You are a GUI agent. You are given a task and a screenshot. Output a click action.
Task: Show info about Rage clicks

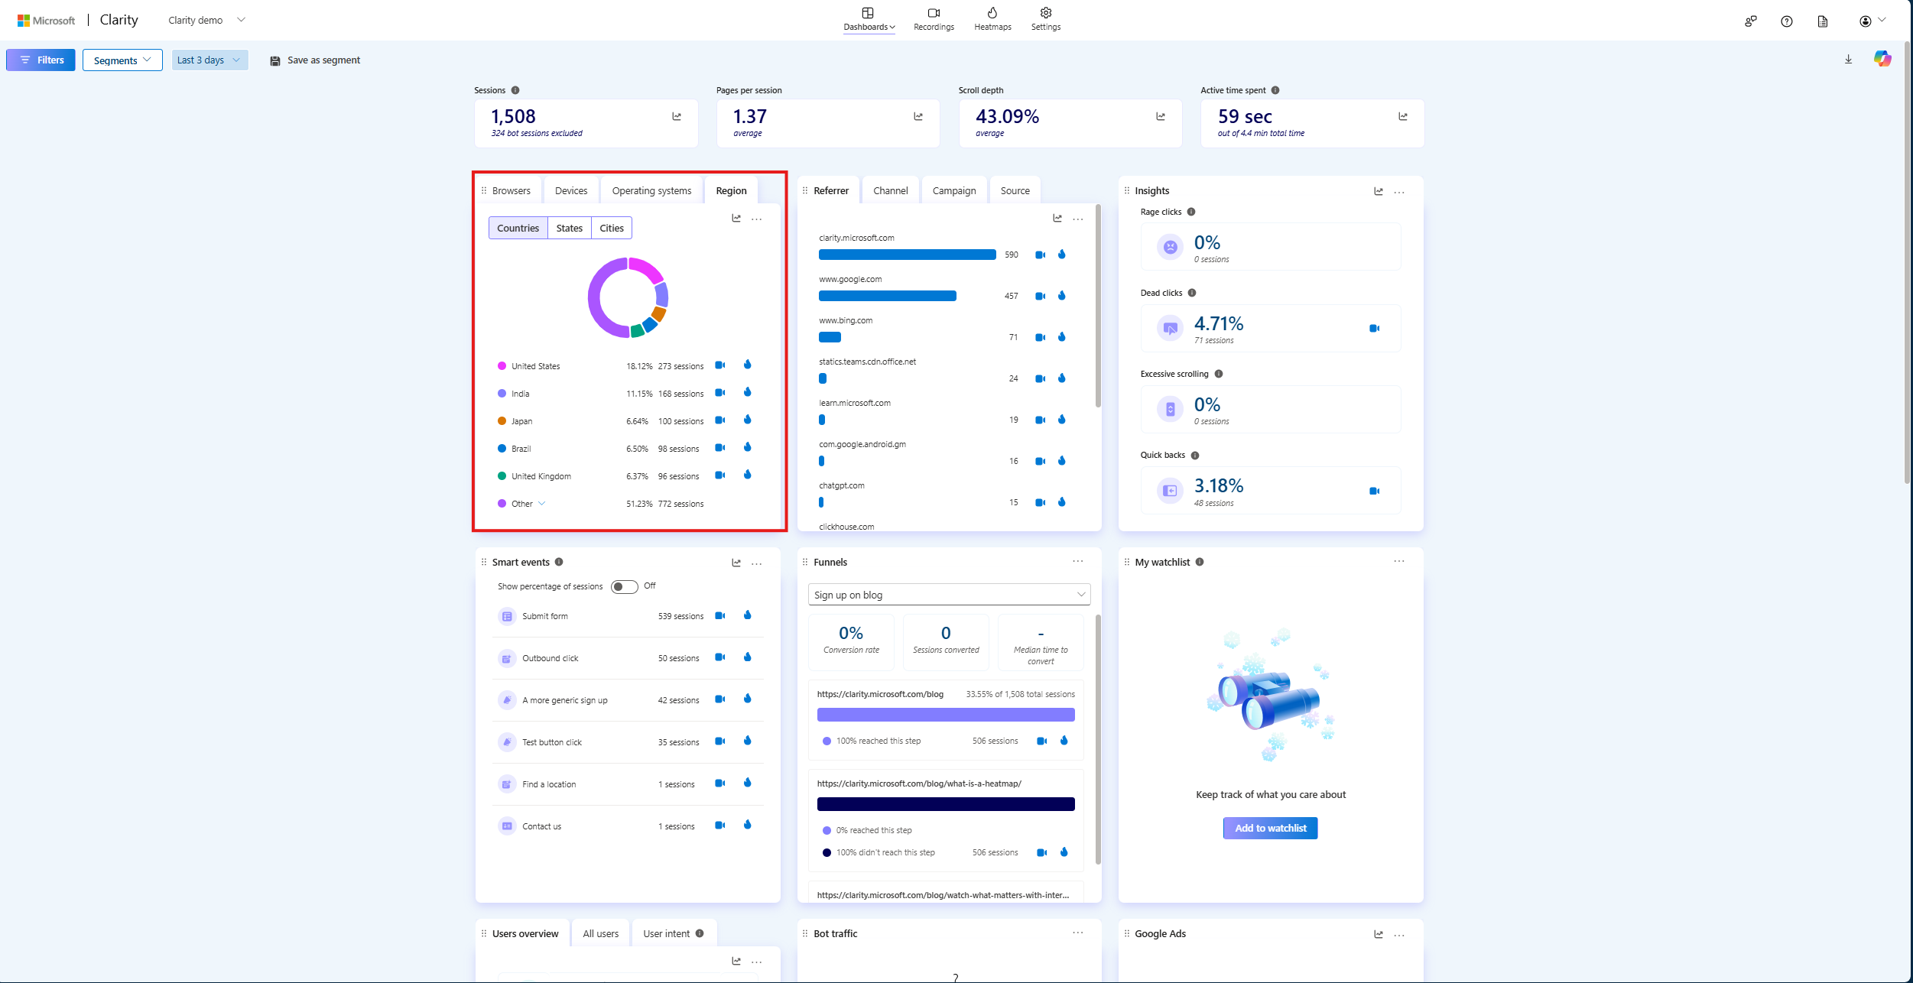pyautogui.click(x=1191, y=212)
